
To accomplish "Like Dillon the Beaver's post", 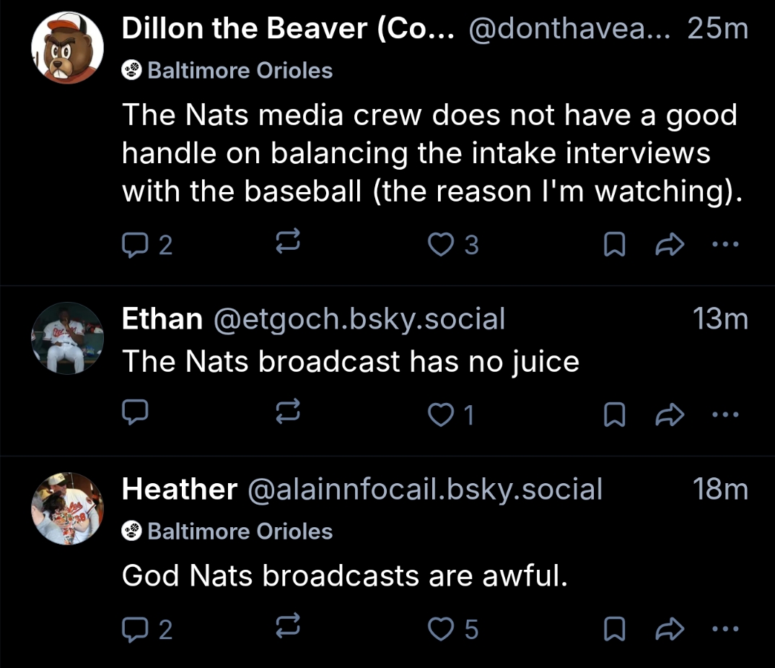I will 439,246.
